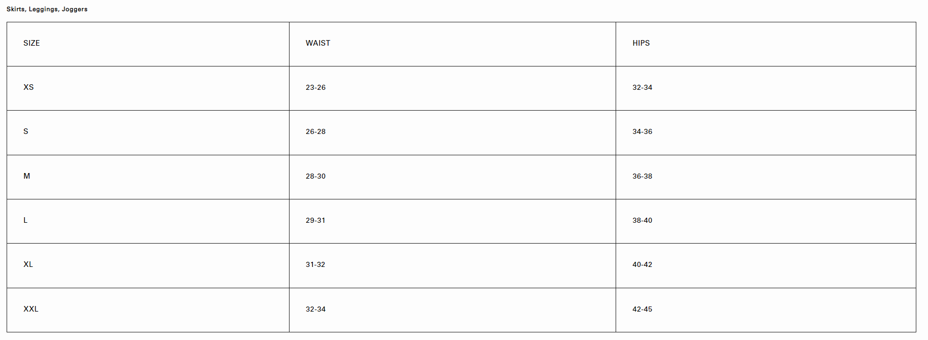Screen dimensions: 928x340
Task: Click the Skirts, Leggings, Joggers heading
Action: click(47, 9)
